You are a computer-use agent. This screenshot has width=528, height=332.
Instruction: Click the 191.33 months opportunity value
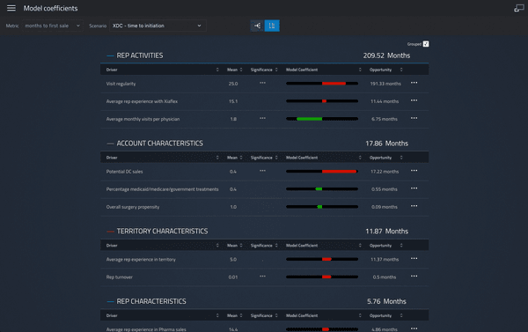[x=385, y=84]
